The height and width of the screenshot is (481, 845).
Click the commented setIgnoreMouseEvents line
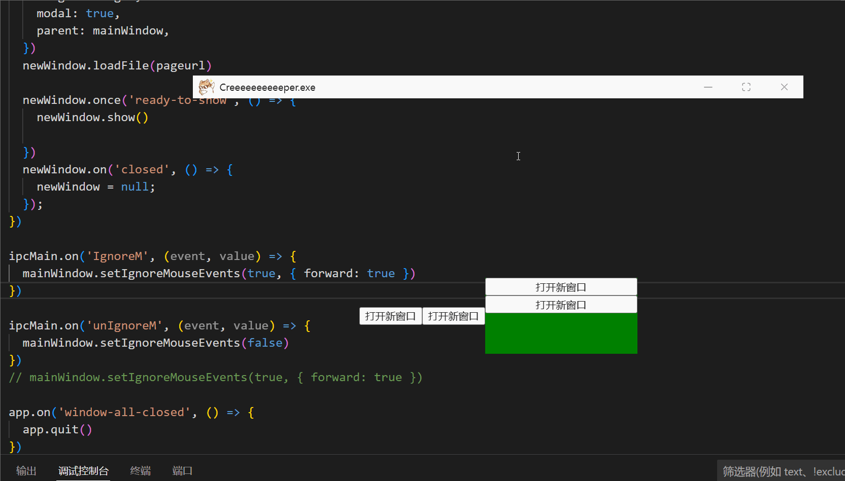215,378
